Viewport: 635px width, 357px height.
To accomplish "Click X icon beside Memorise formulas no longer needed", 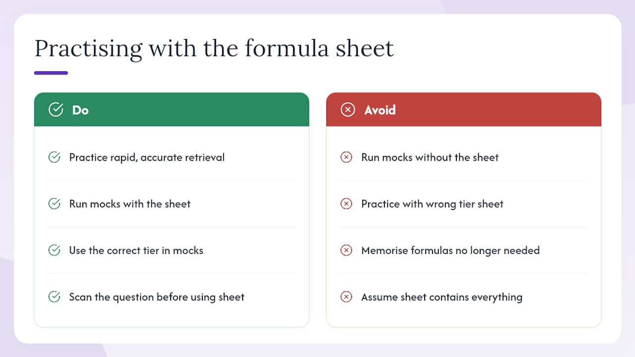I will pos(346,250).
